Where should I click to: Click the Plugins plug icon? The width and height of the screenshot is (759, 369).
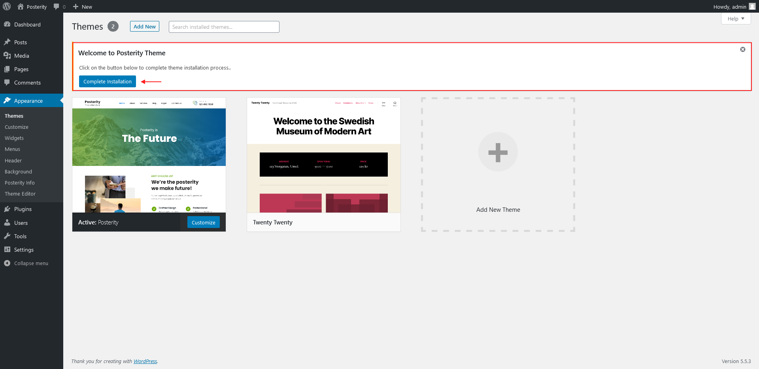(x=7, y=209)
